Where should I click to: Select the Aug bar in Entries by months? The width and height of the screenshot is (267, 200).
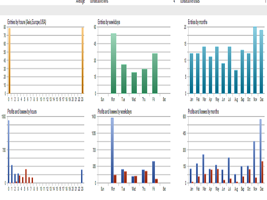[236, 82]
